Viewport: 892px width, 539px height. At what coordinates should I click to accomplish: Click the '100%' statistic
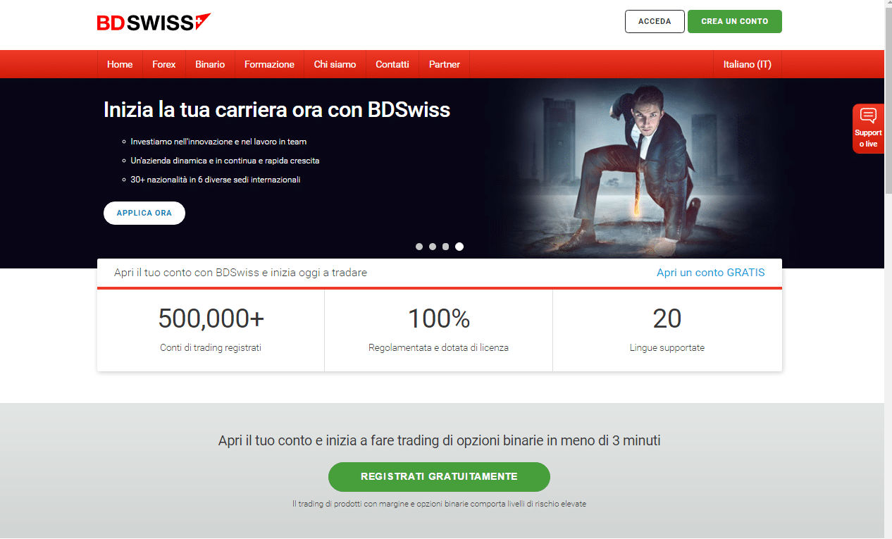[x=439, y=318]
